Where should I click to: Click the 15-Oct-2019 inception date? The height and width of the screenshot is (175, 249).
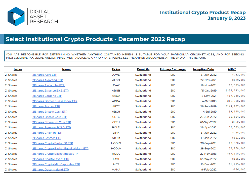(209, 91)
